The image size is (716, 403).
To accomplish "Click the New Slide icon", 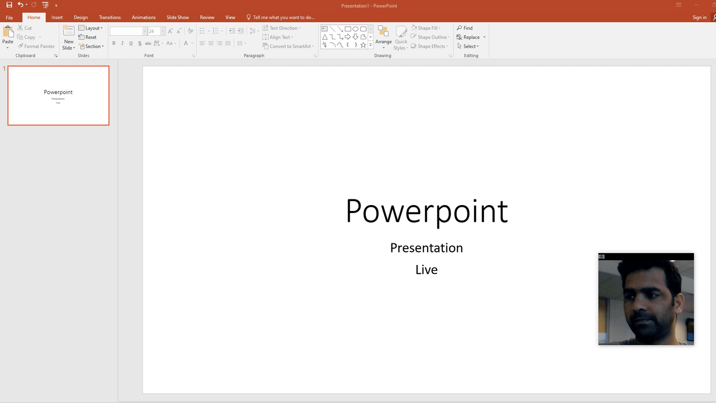I will (69, 31).
